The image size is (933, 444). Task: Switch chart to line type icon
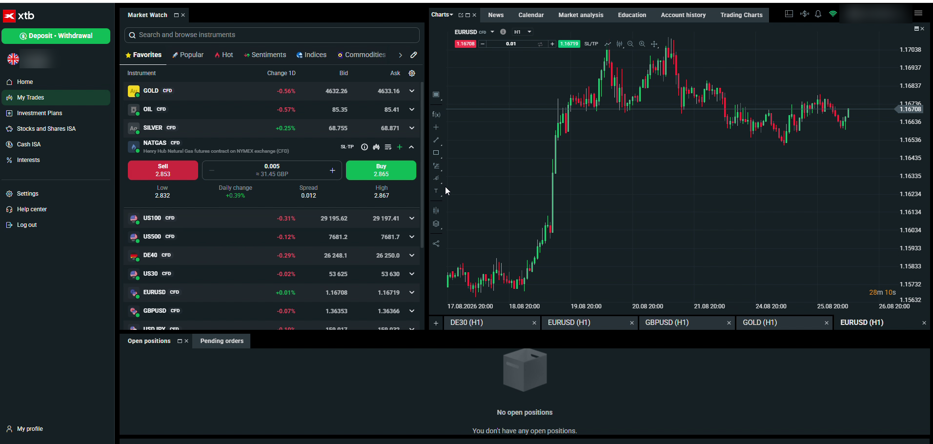(608, 44)
